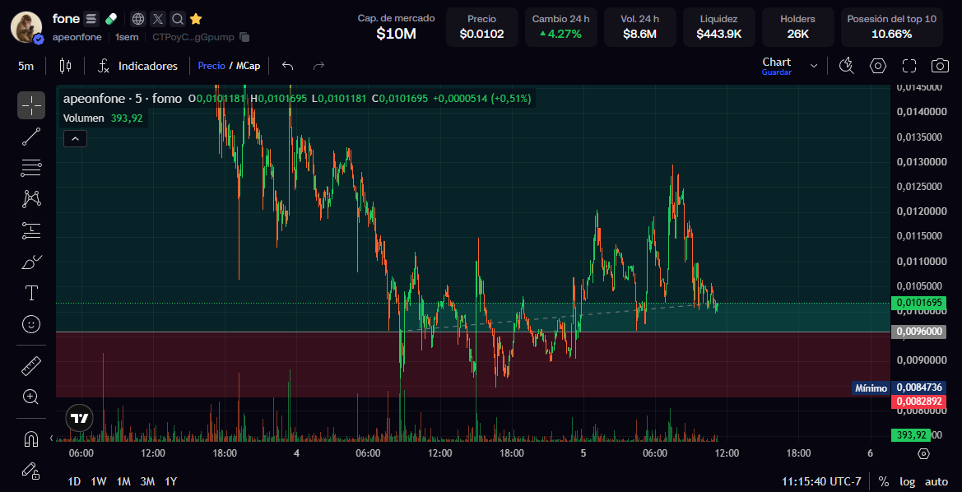Click the TradingView logo badge
Screen dimensions: 962x492
(79, 419)
